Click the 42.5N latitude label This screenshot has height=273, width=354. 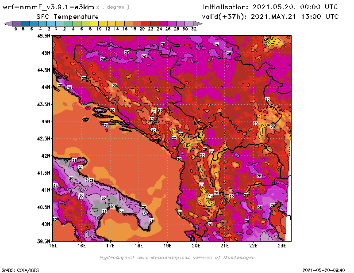click(43, 139)
